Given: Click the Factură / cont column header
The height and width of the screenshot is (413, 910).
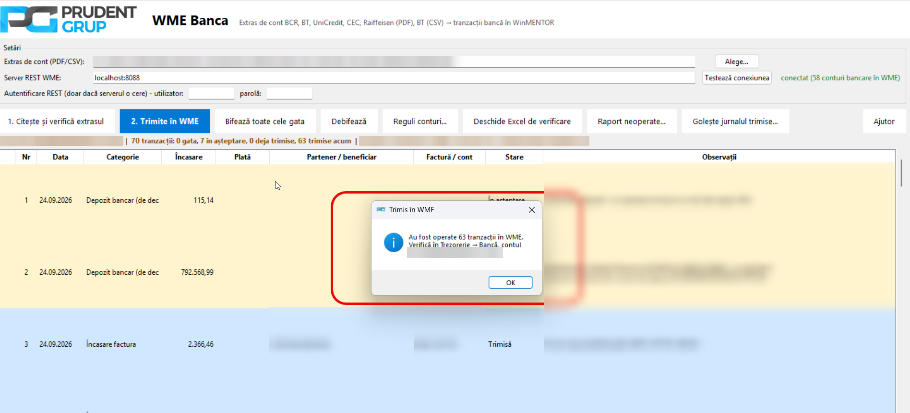Looking at the screenshot, I should coord(449,157).
